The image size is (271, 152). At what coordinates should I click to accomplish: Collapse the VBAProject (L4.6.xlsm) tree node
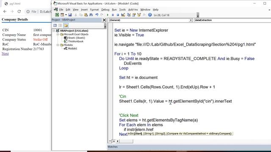point(54,31)
